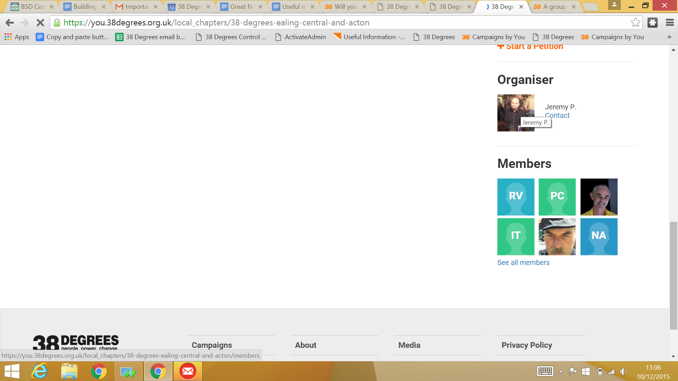
Task: Open File Explorer from the taskbar
Action: (69, 371)
